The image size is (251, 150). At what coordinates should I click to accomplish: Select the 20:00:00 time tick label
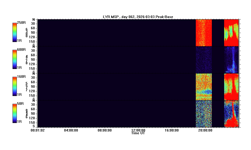pos(205,130)
